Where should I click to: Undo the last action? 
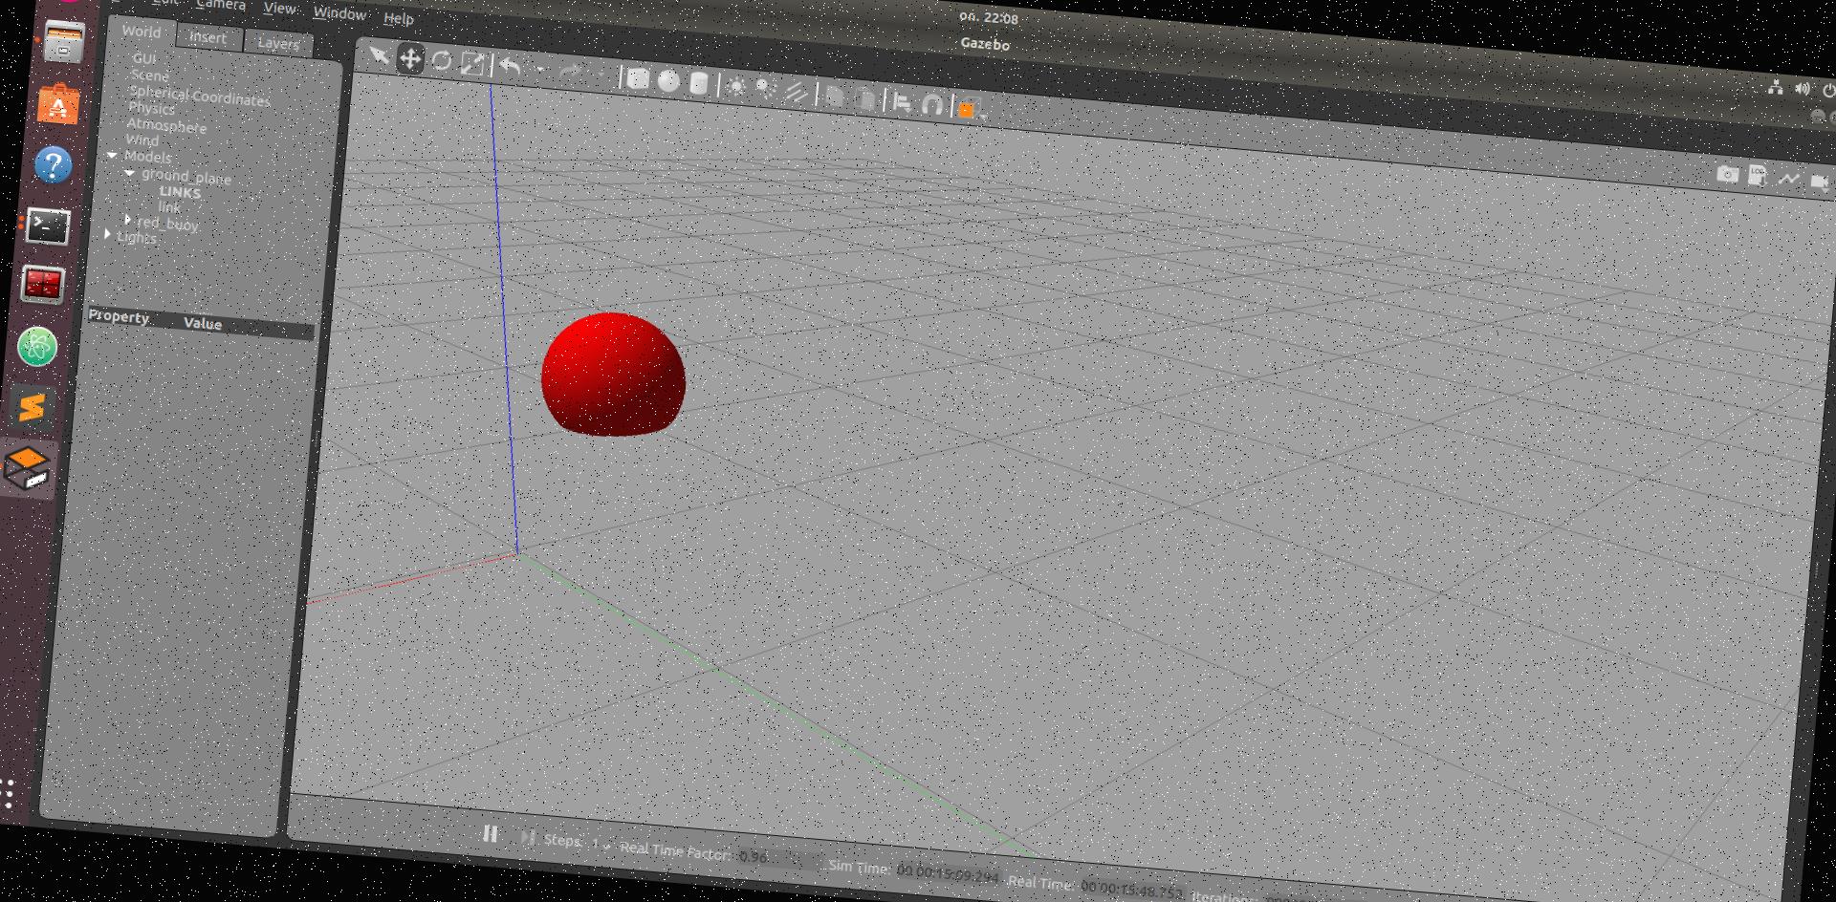point(511,67)
